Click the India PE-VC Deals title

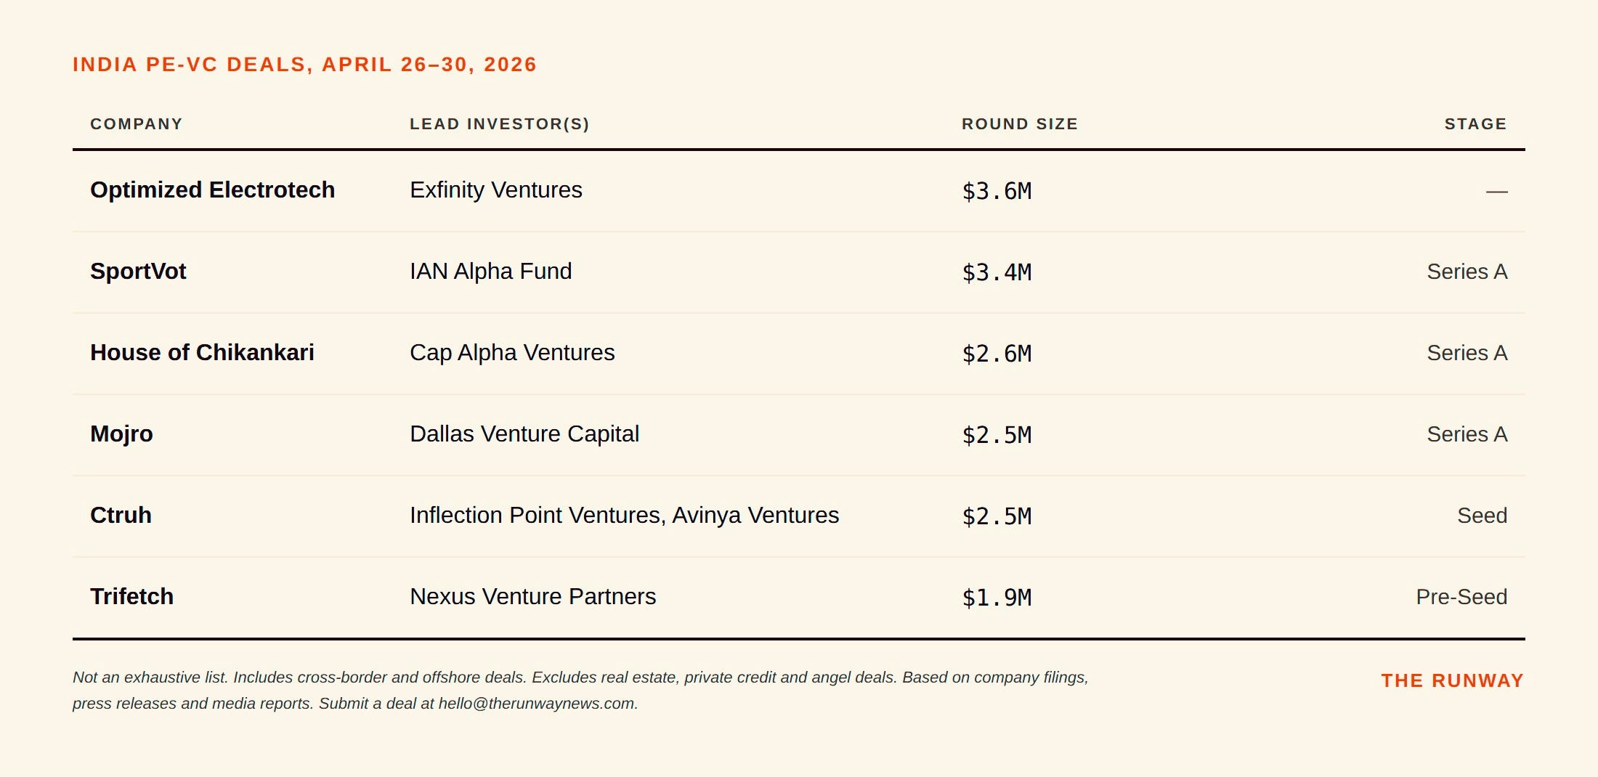(304, 65)
